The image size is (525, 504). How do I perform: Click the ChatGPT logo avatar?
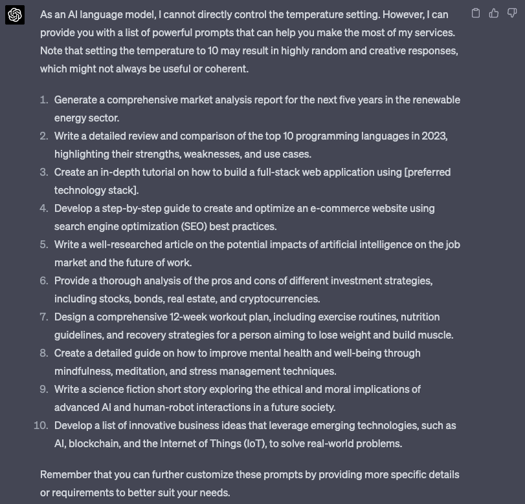[x=15, y=15]
